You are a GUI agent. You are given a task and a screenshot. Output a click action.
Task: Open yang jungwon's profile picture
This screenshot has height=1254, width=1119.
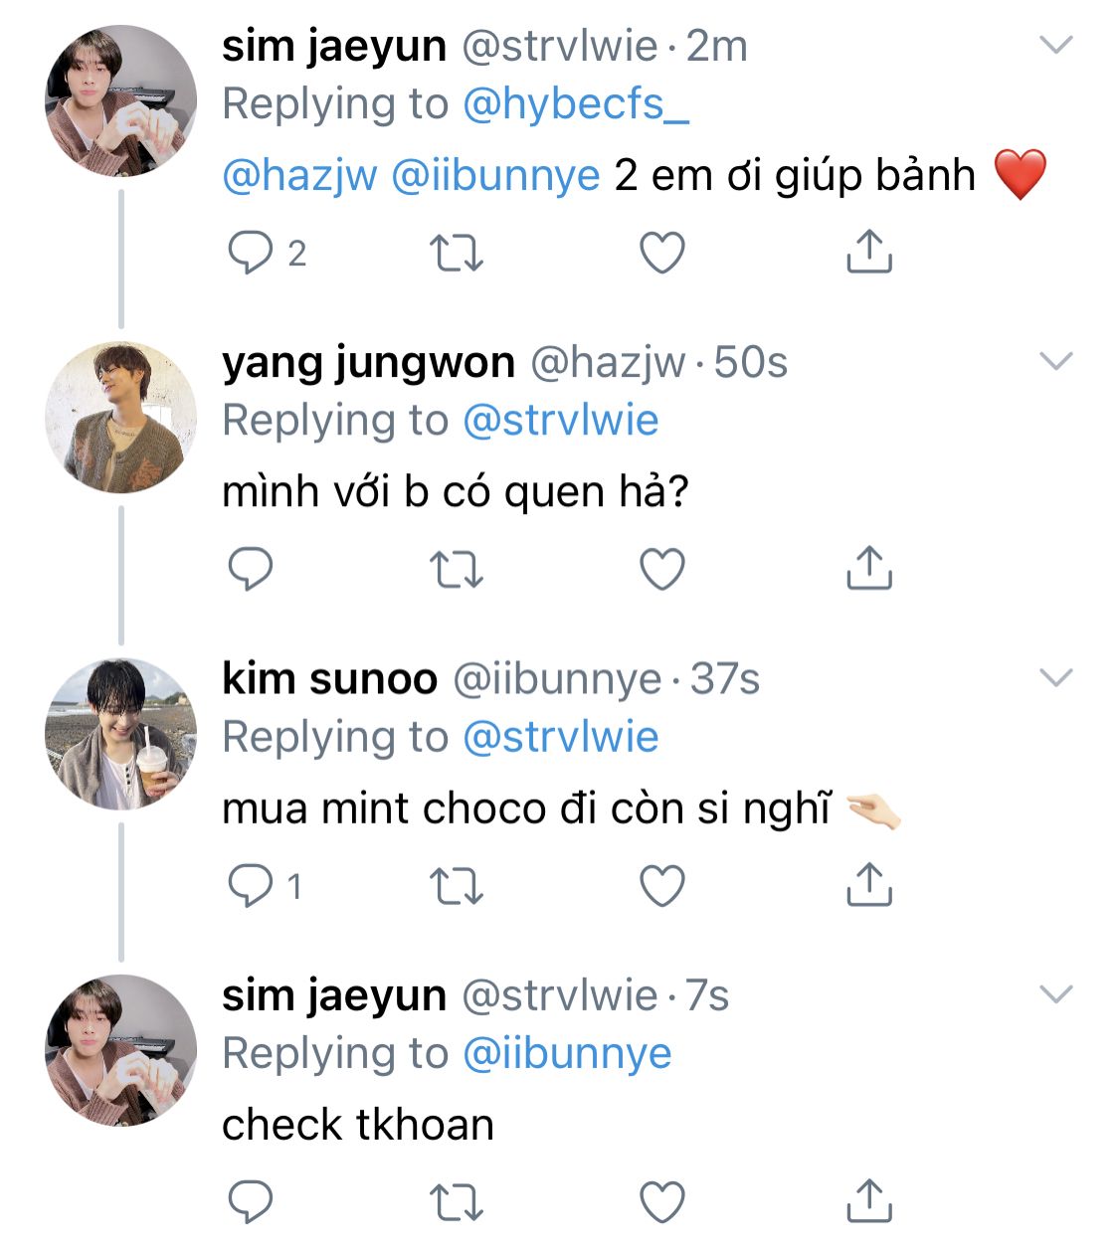pyautogui.click(x=120, y=417)
